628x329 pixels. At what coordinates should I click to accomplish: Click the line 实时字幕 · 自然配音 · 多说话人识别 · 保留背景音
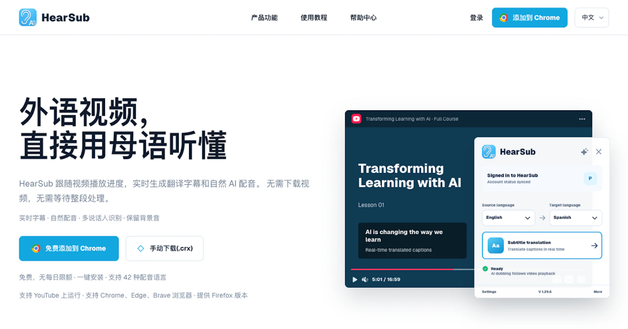coord(89,218)
